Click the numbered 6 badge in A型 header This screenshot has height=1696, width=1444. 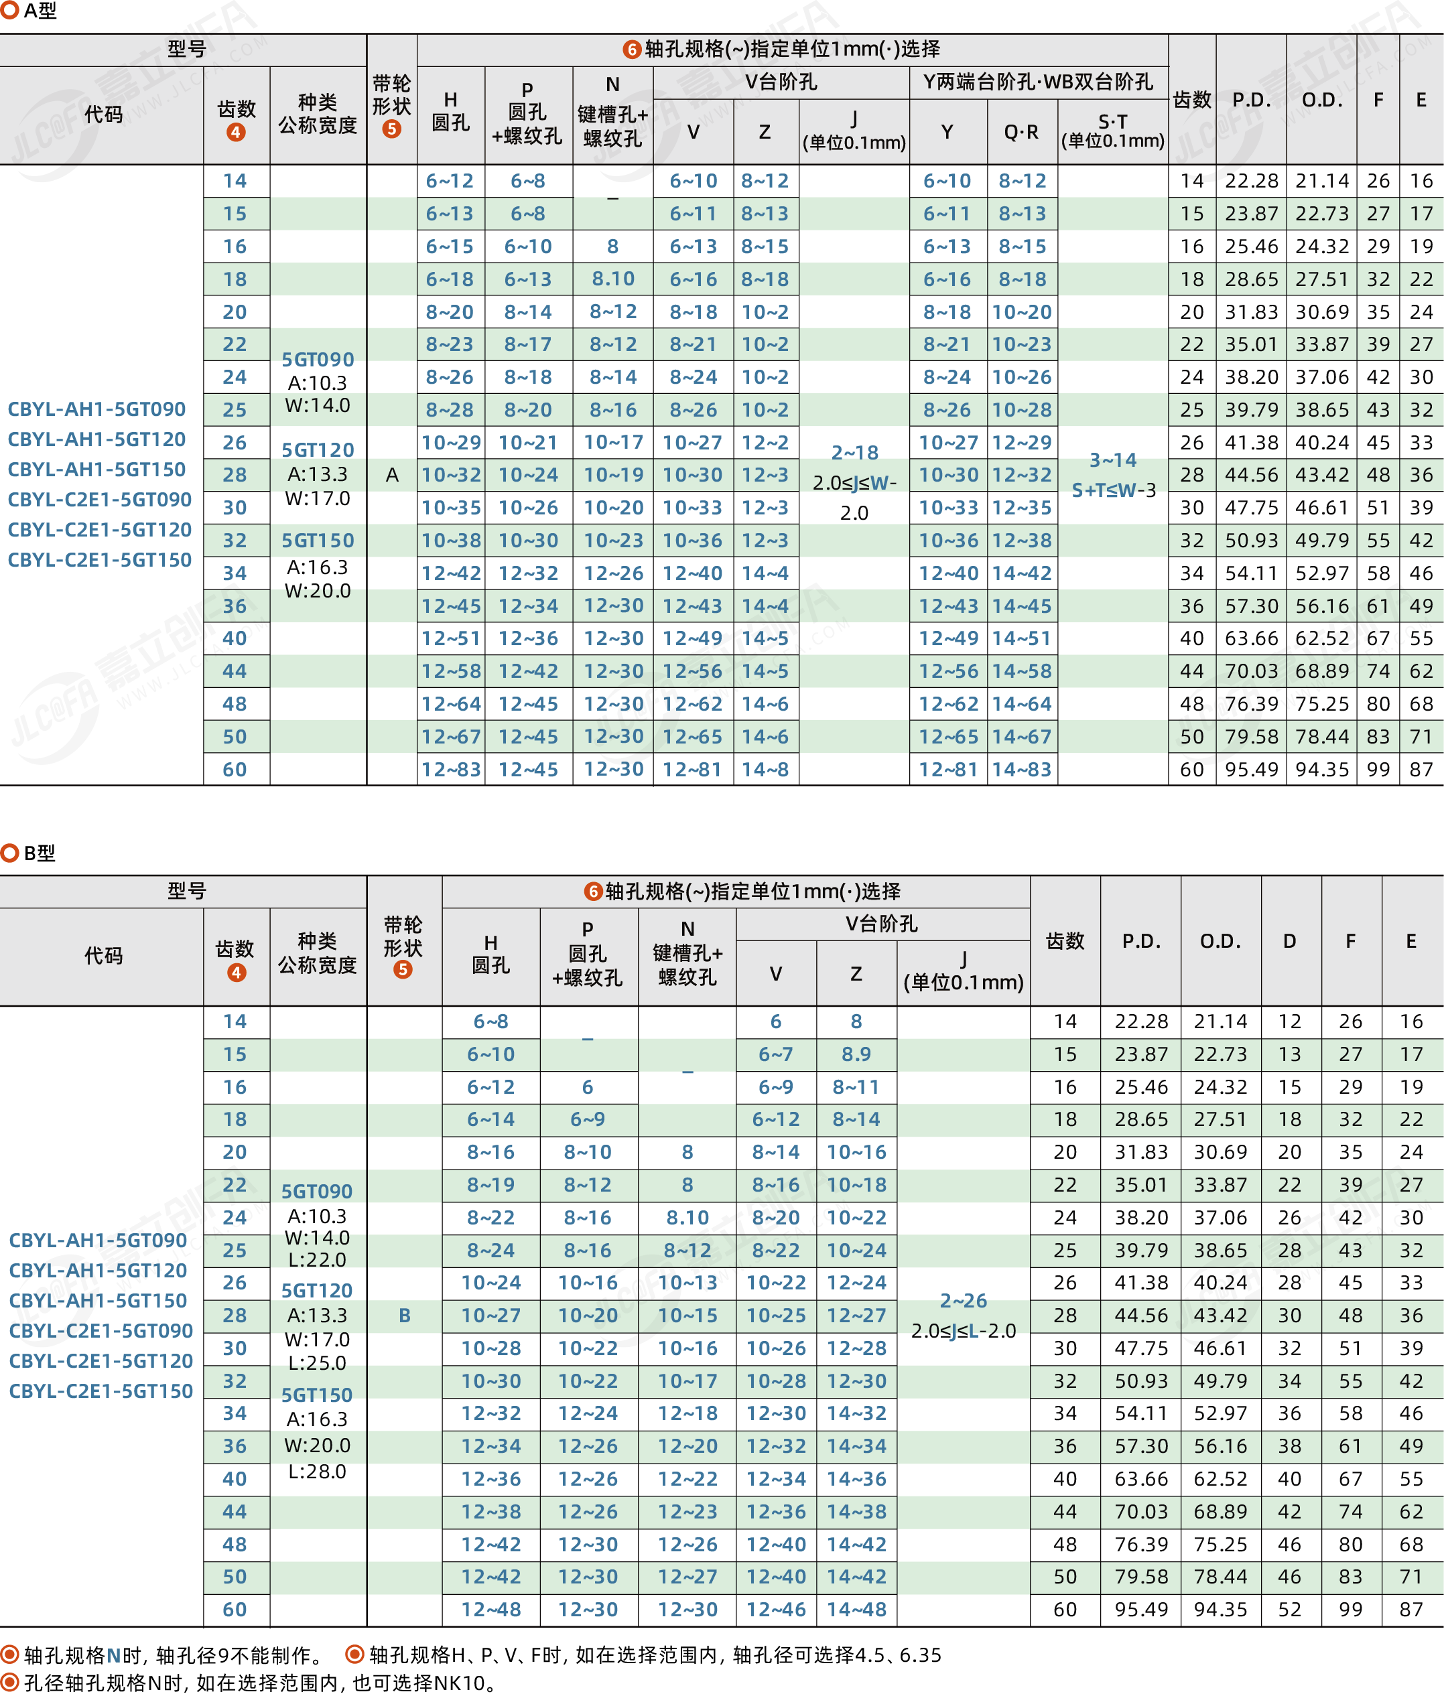tap(631, 49)
